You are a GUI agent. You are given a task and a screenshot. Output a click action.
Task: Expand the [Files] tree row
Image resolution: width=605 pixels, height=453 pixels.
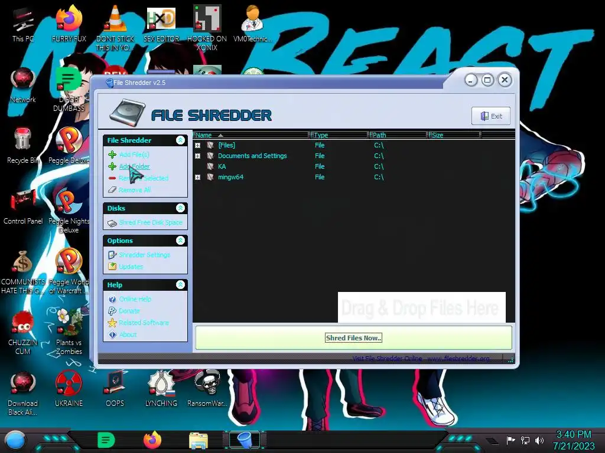[197, 145]
